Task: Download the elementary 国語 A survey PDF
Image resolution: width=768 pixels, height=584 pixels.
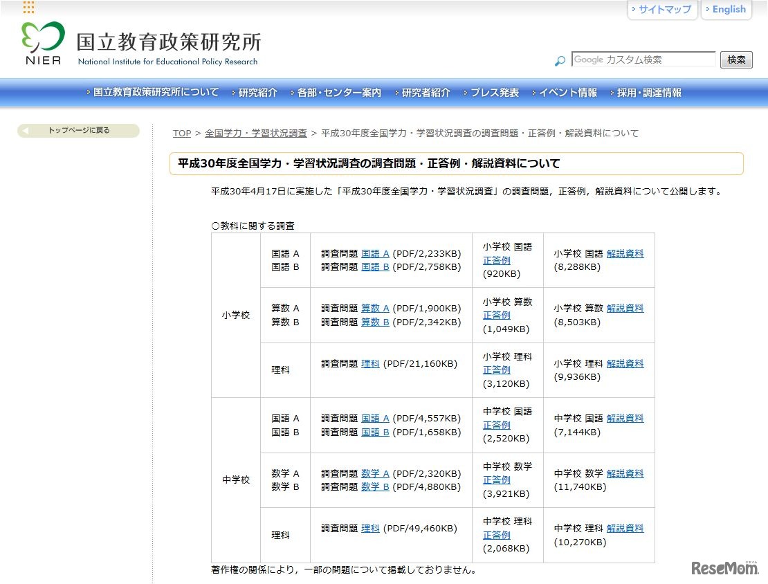Action: [376, 253]
